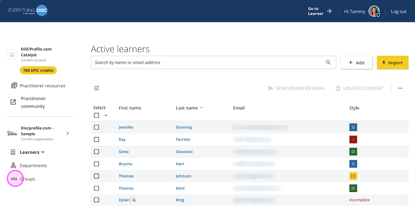Sort by Style column header
Image resolution: width=415 pixels, height=206 pixels.
click(x=354, y=108)
